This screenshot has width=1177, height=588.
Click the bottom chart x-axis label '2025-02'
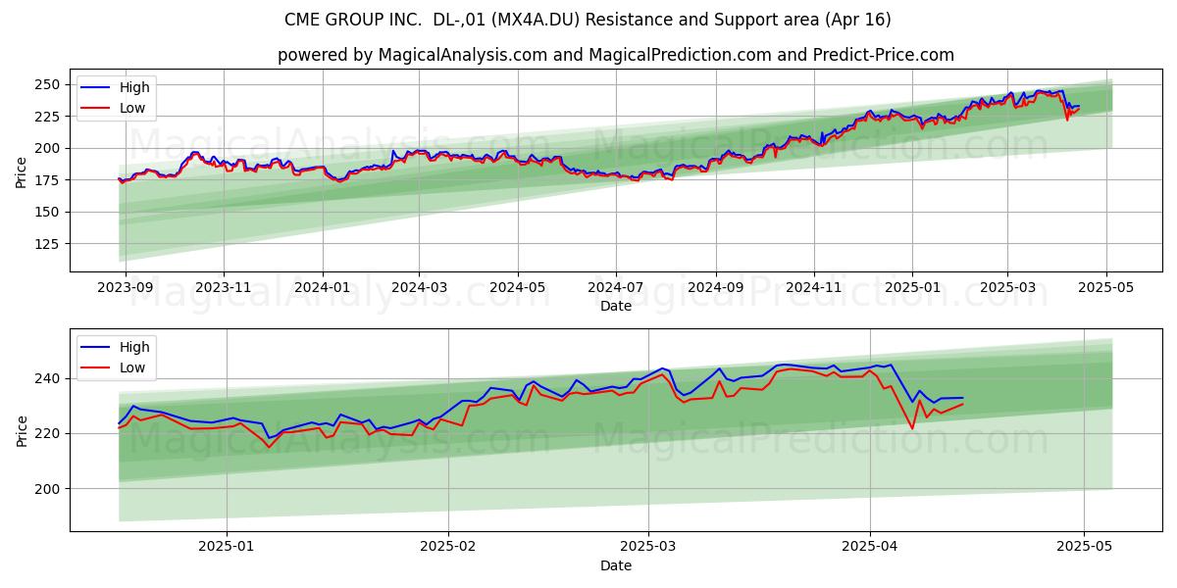(447, 548)
